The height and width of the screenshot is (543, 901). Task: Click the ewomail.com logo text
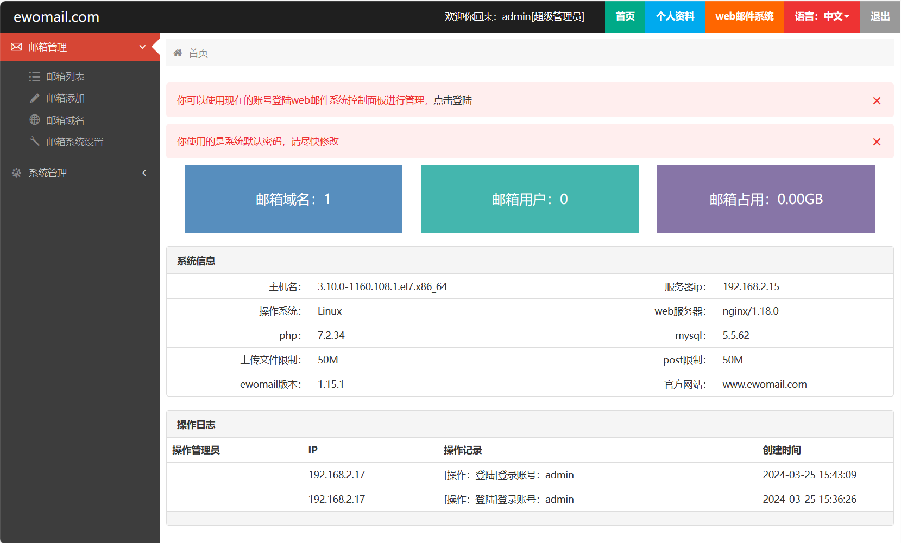(56, 17)
